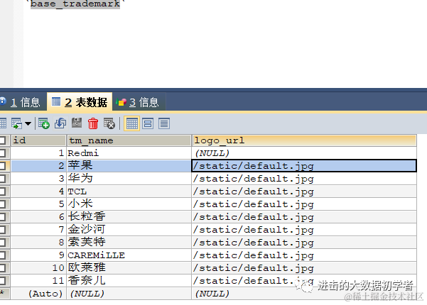Select the 索芙特 cell
The width and height of the screenshot is (427, 305).
coord(129,243)
